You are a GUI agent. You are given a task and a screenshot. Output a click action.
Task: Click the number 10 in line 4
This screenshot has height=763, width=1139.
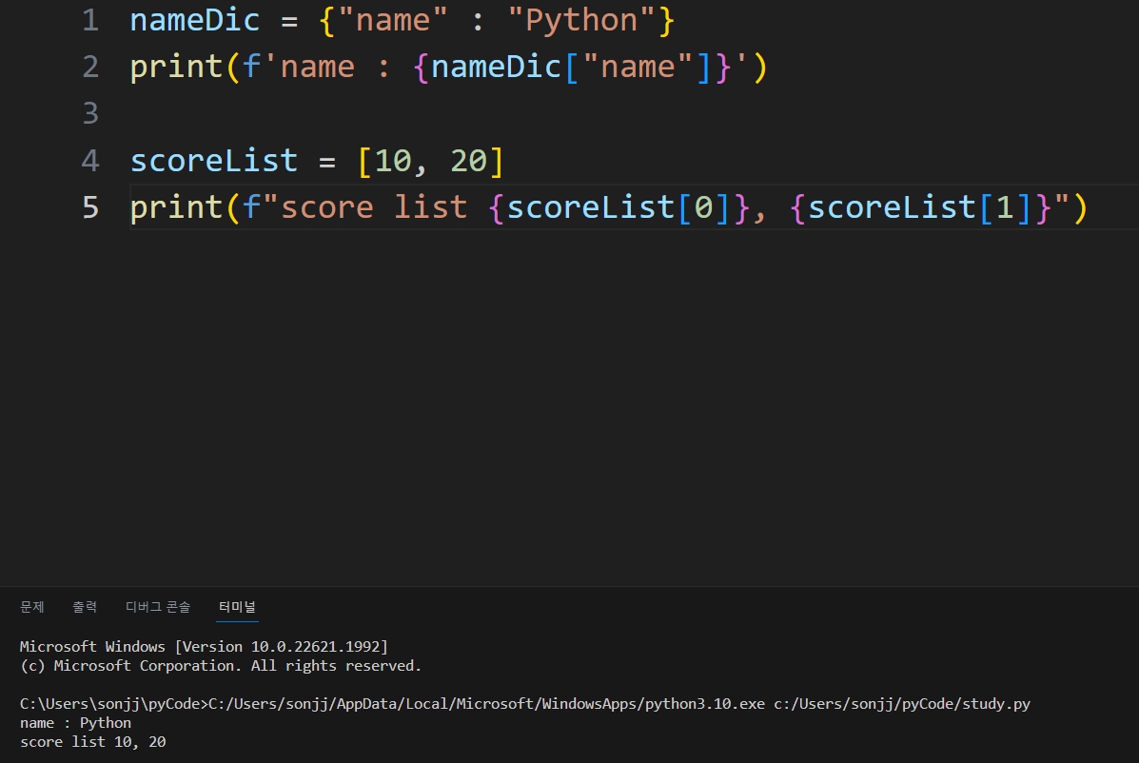393,161
